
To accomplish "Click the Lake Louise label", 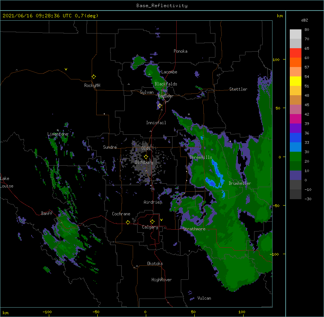I will coord(7,182).
